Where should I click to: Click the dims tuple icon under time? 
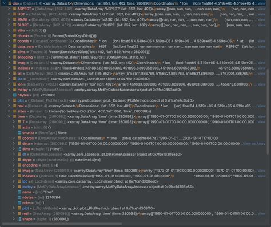point(19,149)
